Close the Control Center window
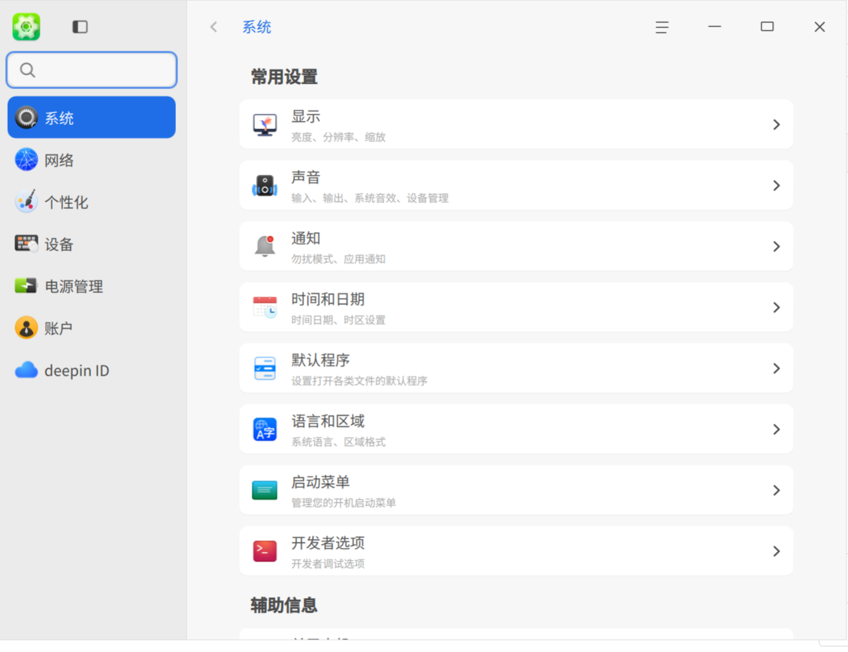 [820, 27]
